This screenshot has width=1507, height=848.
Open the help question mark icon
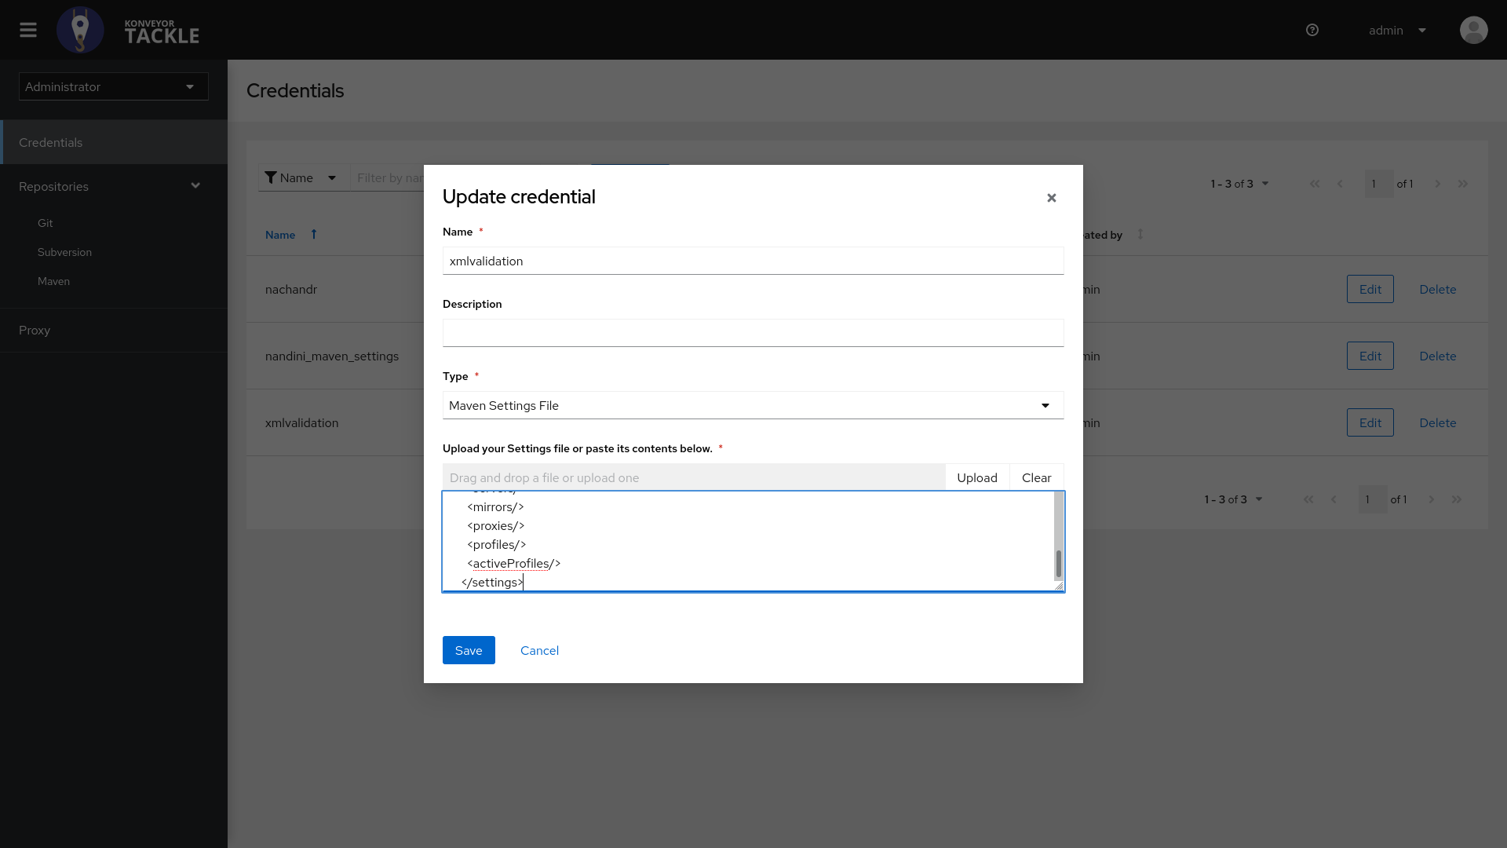click(x=1312, y=30)
